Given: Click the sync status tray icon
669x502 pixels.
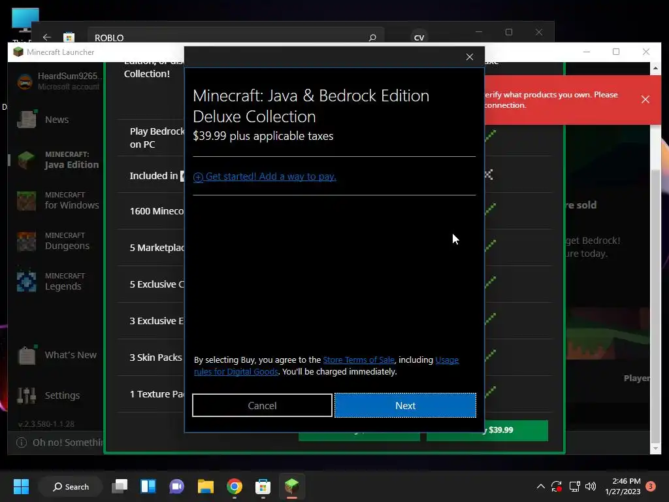Looking at the screenshot, I should coord(557,486).
